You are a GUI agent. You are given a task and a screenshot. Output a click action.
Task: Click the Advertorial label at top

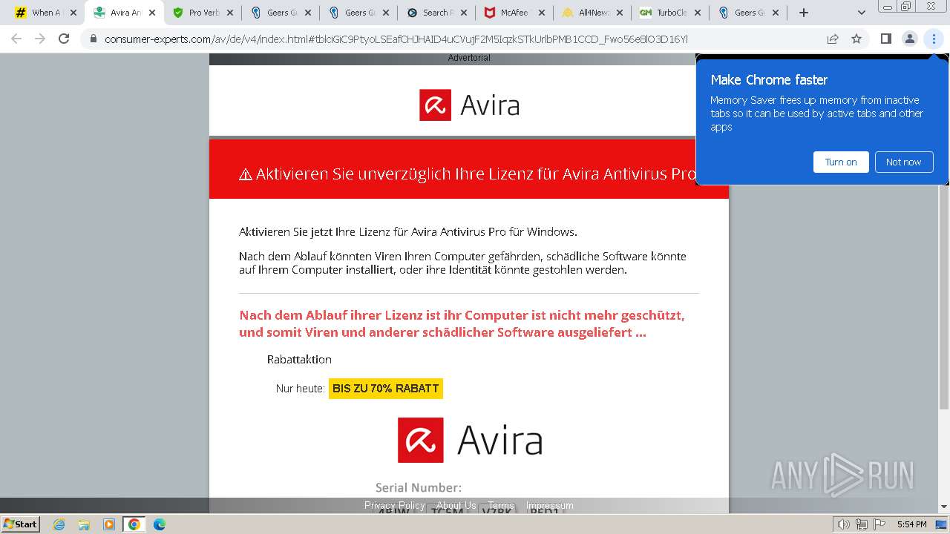click(x=469, y=58)
